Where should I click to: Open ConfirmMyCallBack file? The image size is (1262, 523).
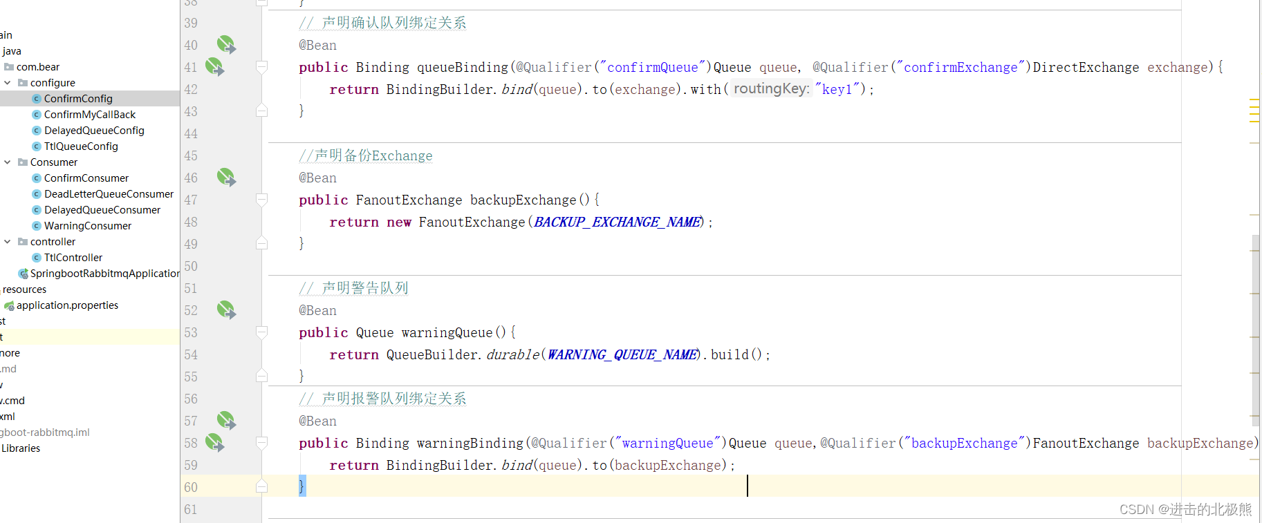click(90, 115)
